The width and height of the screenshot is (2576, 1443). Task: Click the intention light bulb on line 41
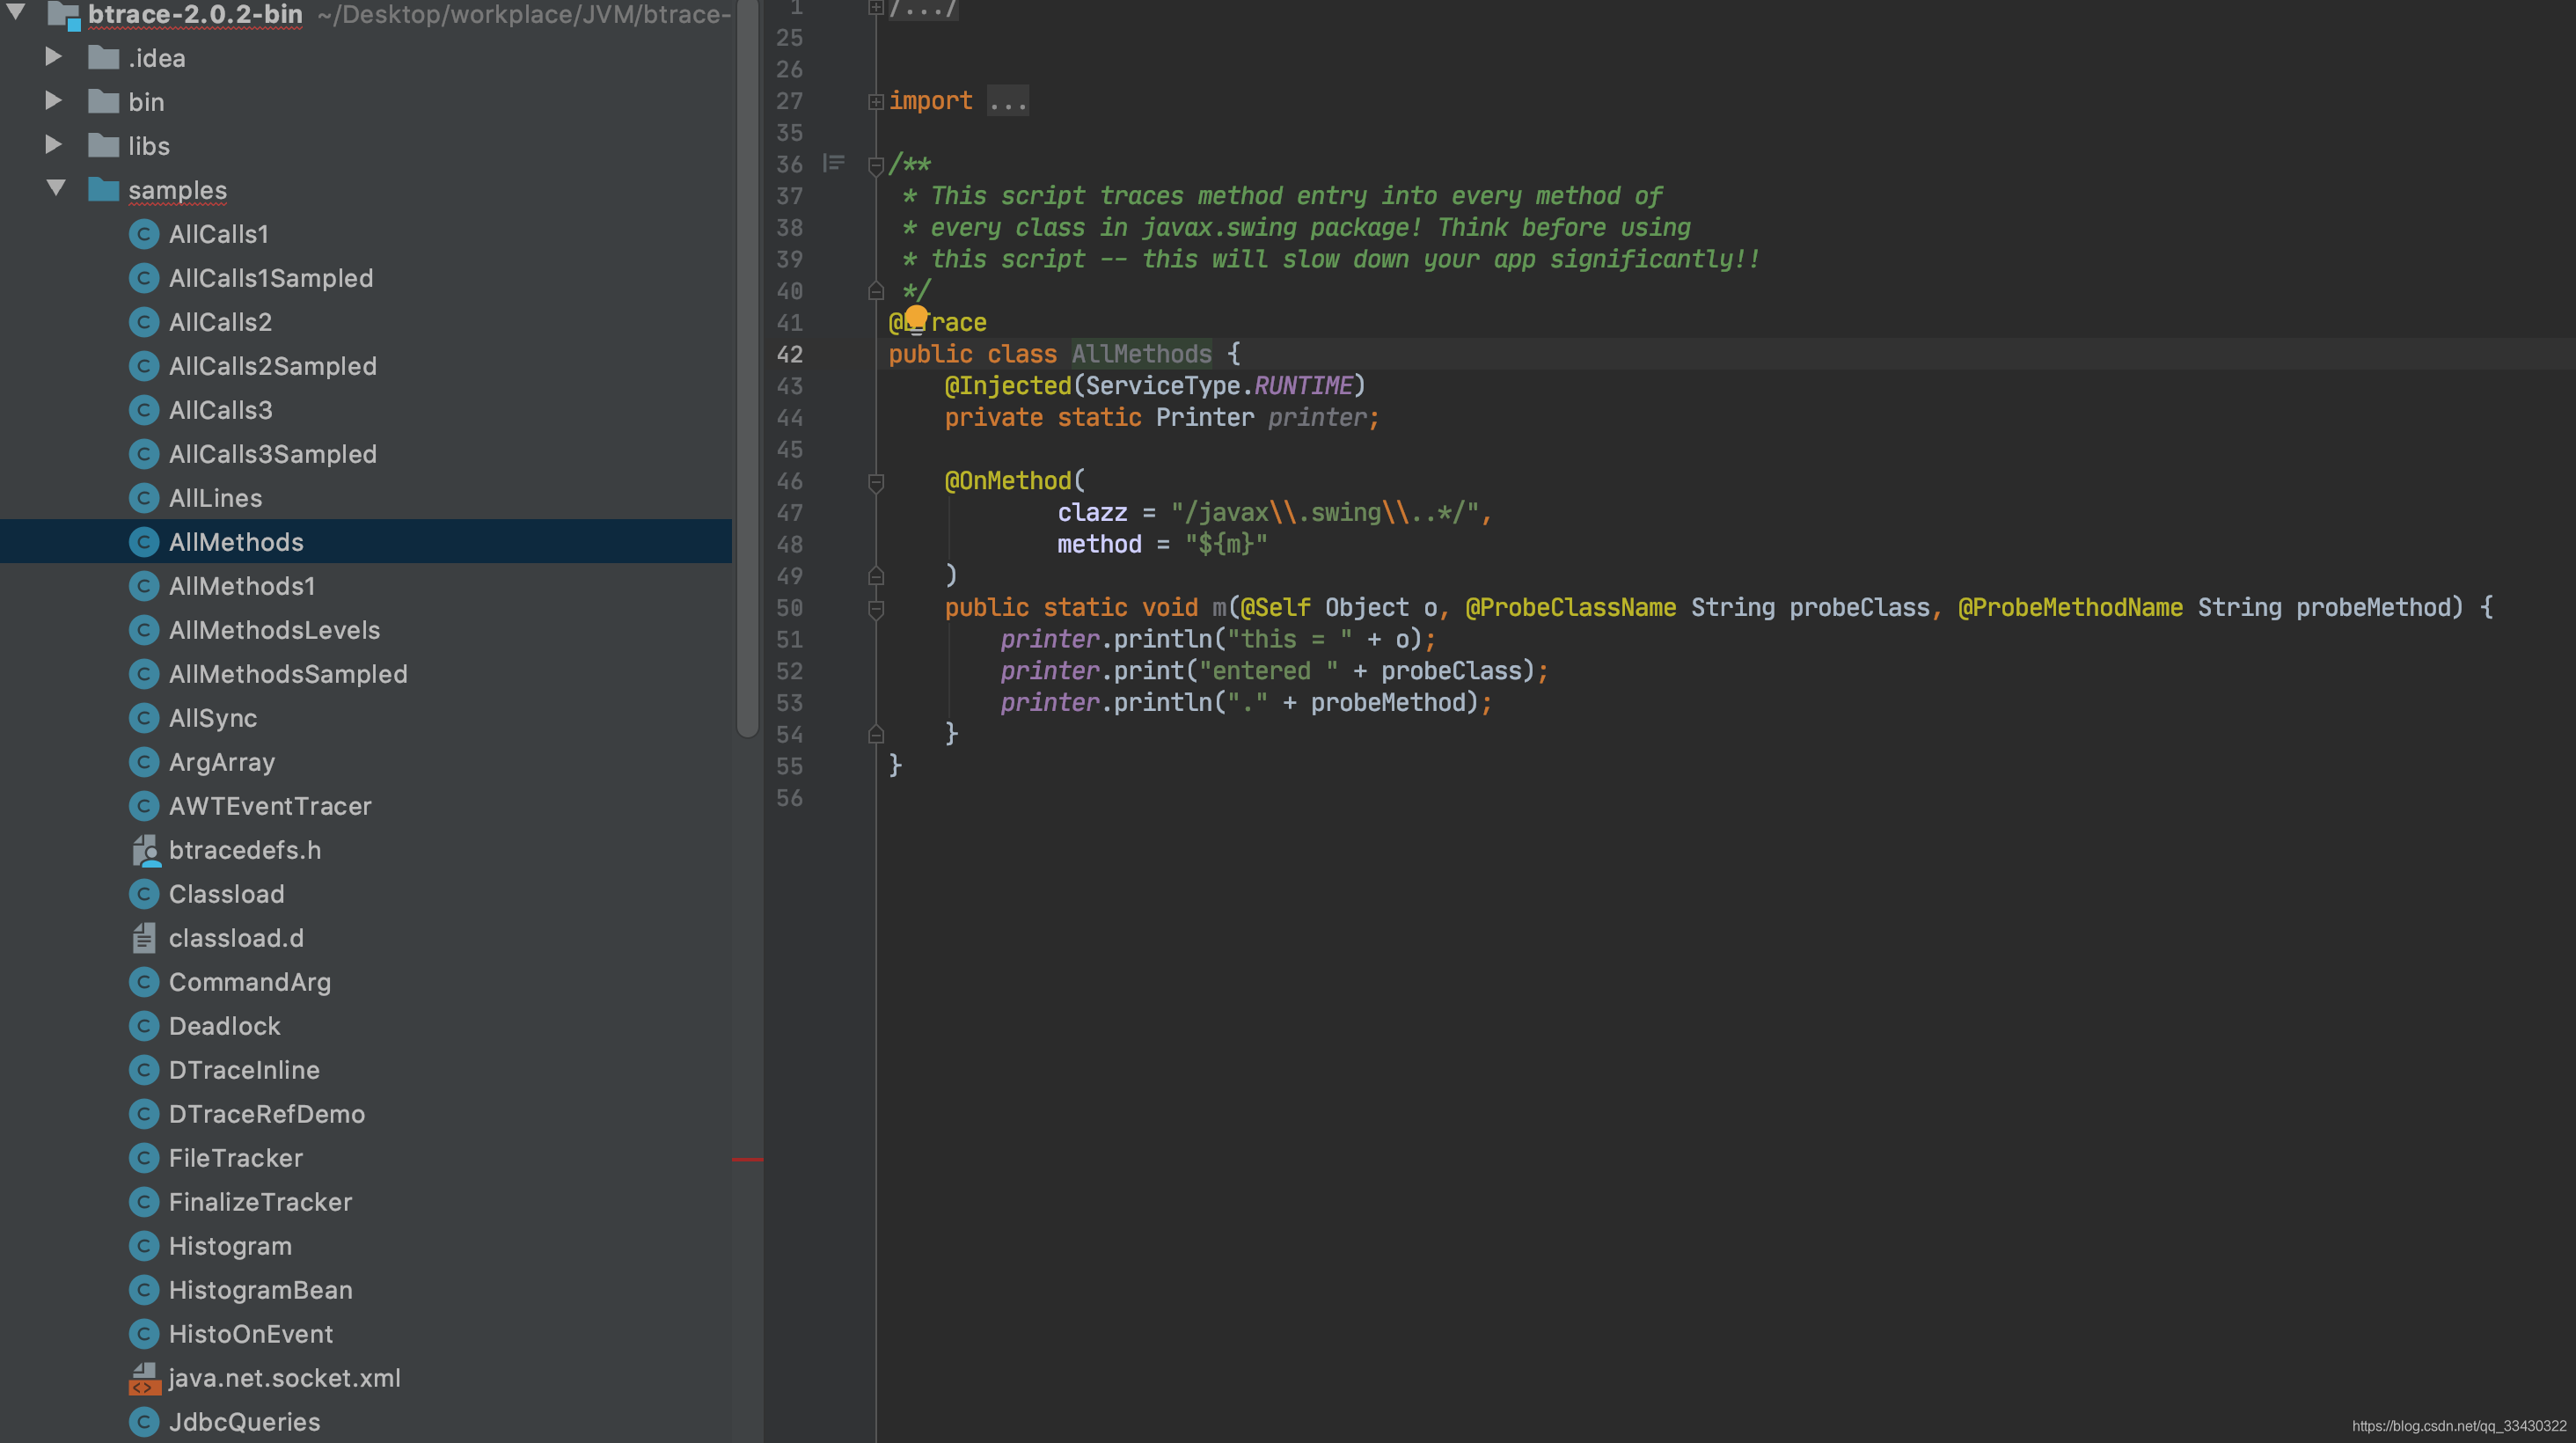tap(916, 319)
